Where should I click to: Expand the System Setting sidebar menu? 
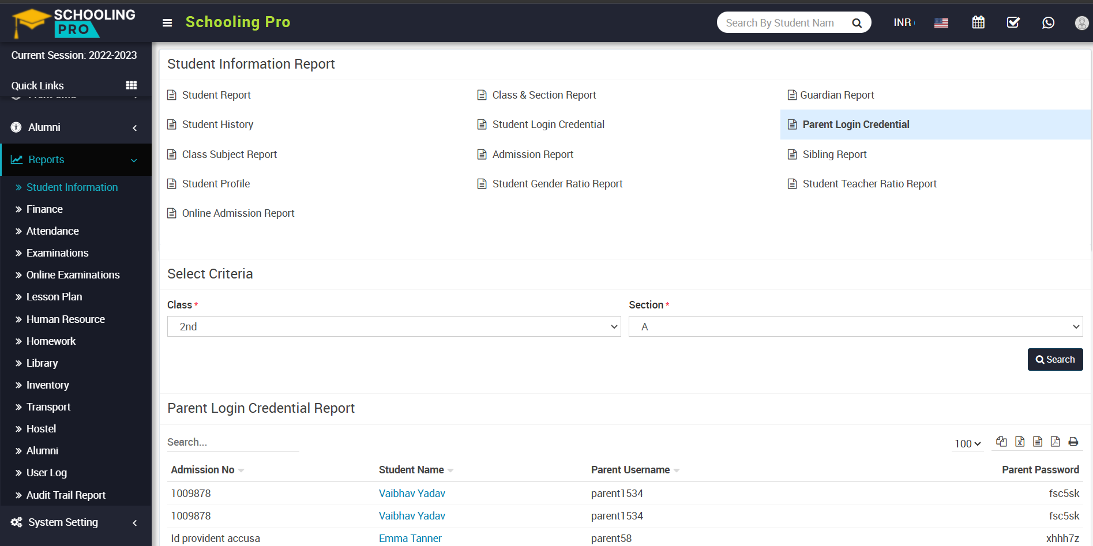pos(75,522)
